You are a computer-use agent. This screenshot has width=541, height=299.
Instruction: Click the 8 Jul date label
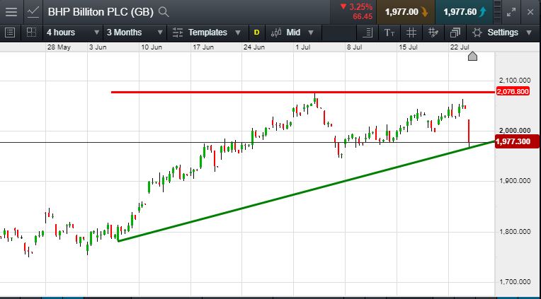354,47
